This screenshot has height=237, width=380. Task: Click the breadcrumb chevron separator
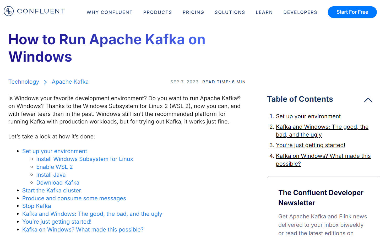[45, 82]
